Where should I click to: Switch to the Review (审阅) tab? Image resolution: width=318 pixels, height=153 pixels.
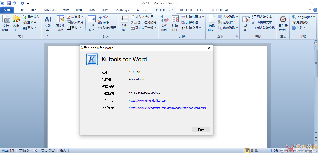pyautogui.click(x=92, y=10)
